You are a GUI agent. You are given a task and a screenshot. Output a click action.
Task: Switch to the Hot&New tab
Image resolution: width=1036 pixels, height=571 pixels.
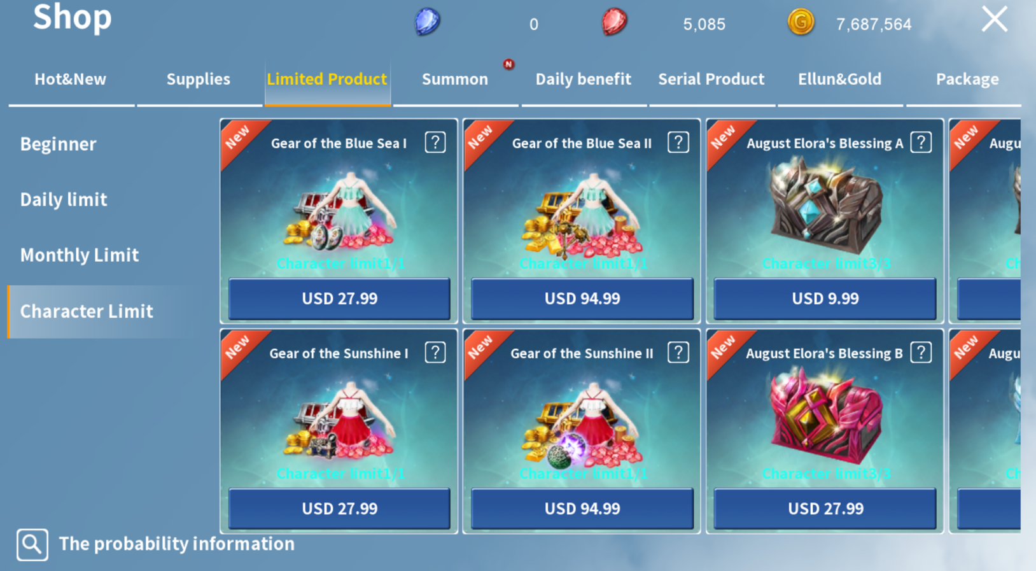coord(71,80)
